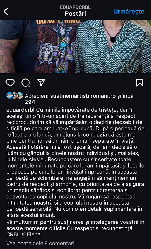This screenshot has width=151, height=249.
Task: Tap the second liker avatar
Action: point(15,95)
